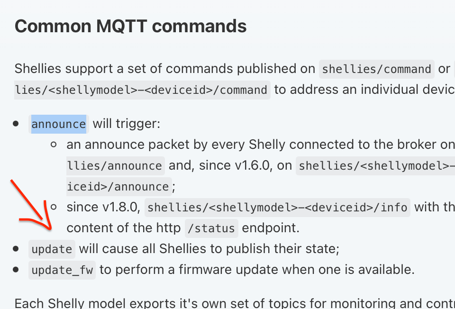Click the /status endpoint code snippet

(x=211, y=228)
